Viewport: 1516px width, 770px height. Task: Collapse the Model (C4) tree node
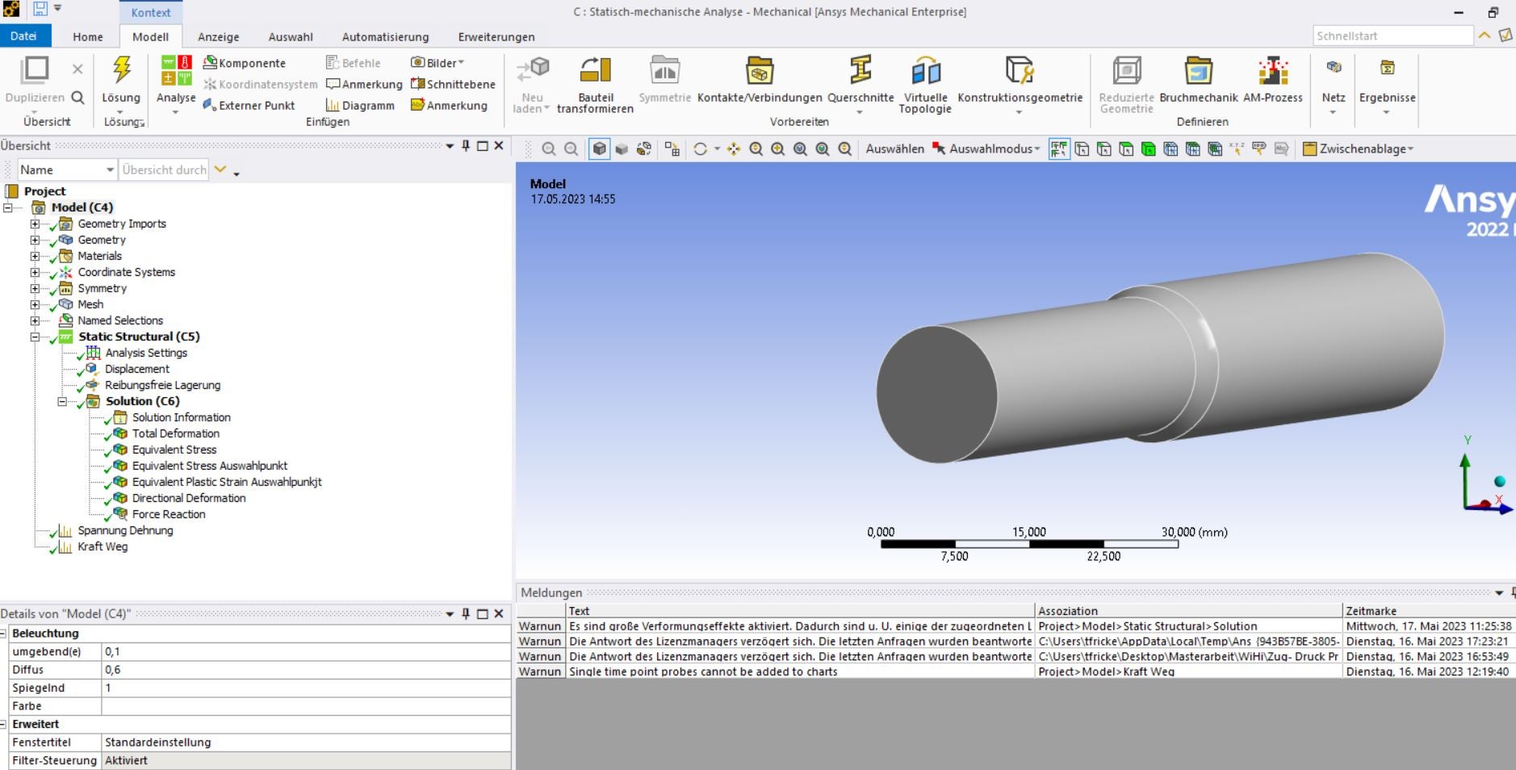tap(8, 207)
